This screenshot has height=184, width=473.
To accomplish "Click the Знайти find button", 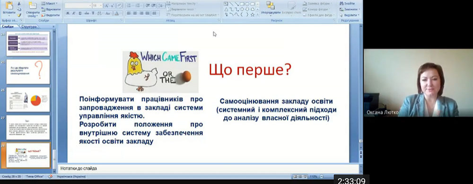I will point(347,3).
